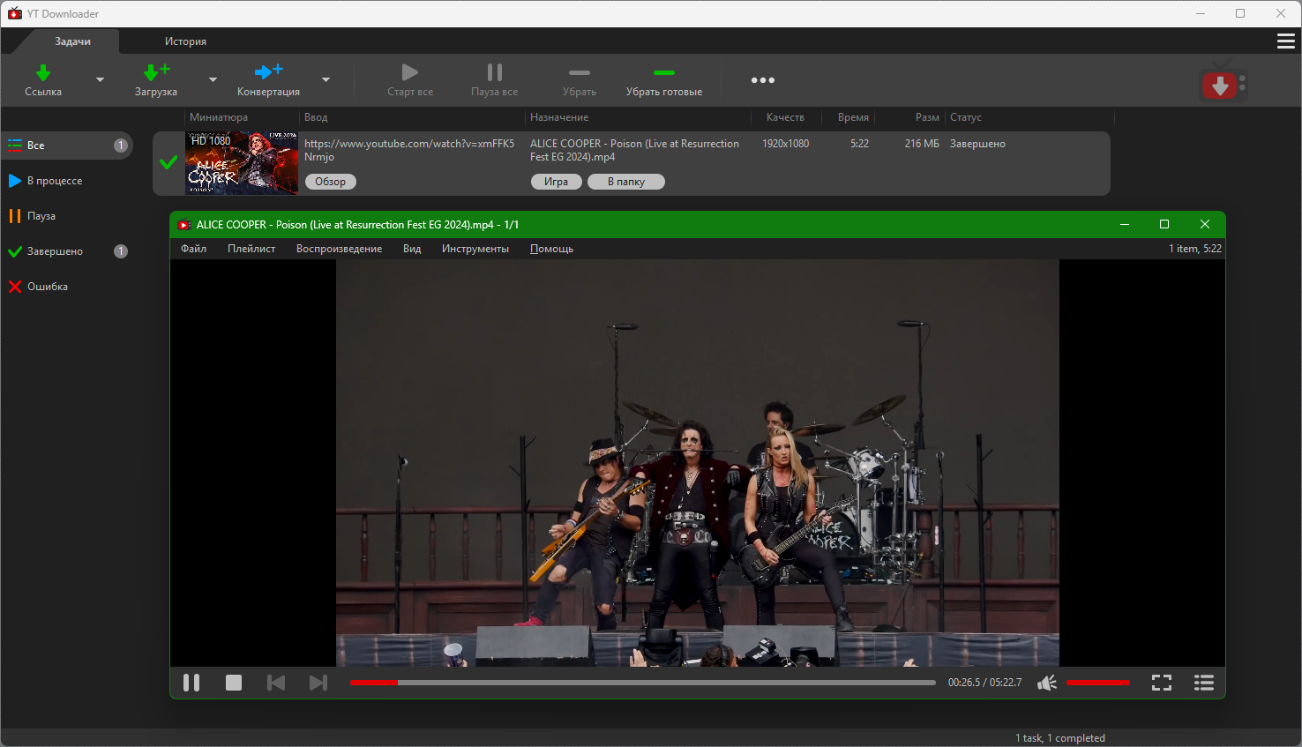Switch to the История tab
1302x747 pixels.
185,41
